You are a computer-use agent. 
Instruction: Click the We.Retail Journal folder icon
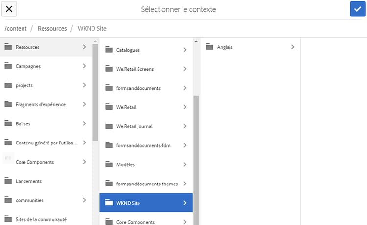click(x=109, y=126)
